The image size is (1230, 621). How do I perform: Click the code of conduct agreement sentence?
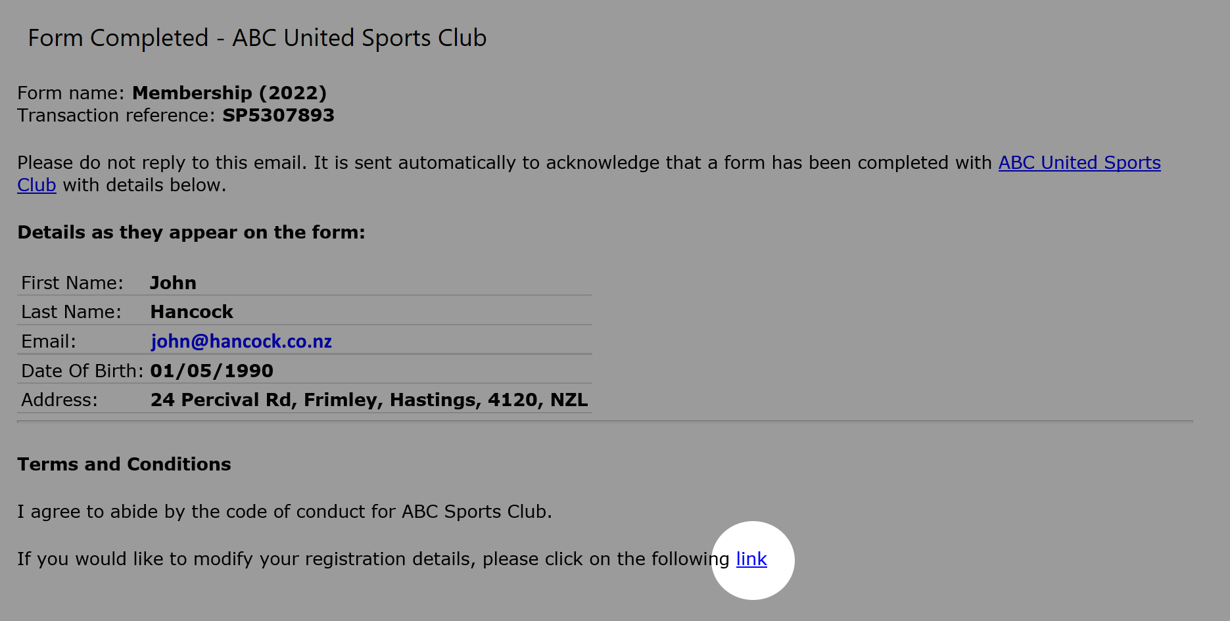click(x=285, y=512)
